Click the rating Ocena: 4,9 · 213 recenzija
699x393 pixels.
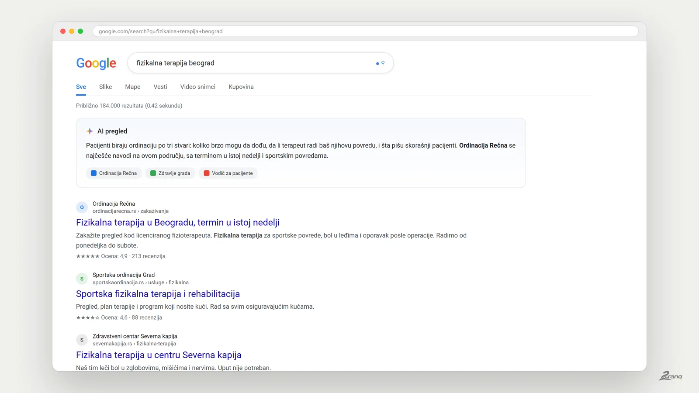pyautogui.click(x=121, y=256)
